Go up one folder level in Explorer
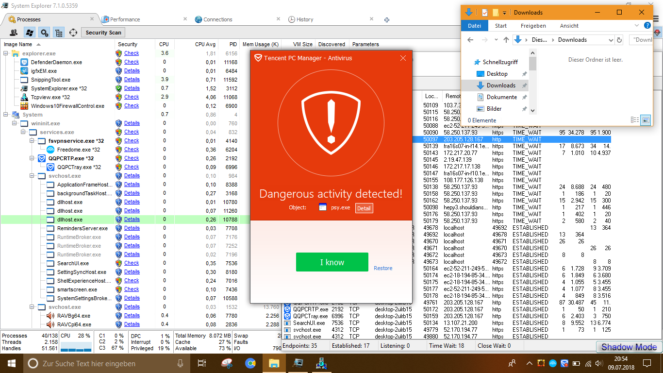 pos(506,40)
